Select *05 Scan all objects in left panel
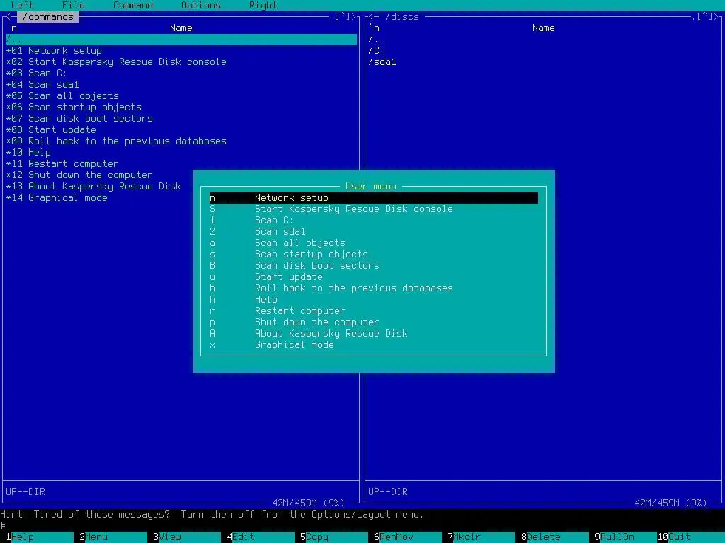The width and height of the screenshot is (725, 543). coord(181,96)
